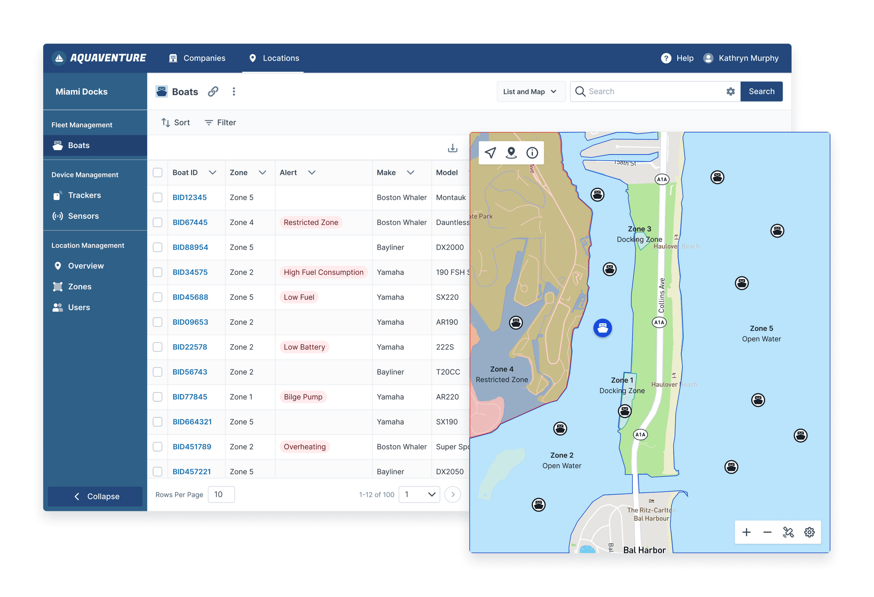Image resolution: width=874 pixels, height=597 pixels.
Task: Open the page number dropdown in pagination
Action: pos(419,494)
